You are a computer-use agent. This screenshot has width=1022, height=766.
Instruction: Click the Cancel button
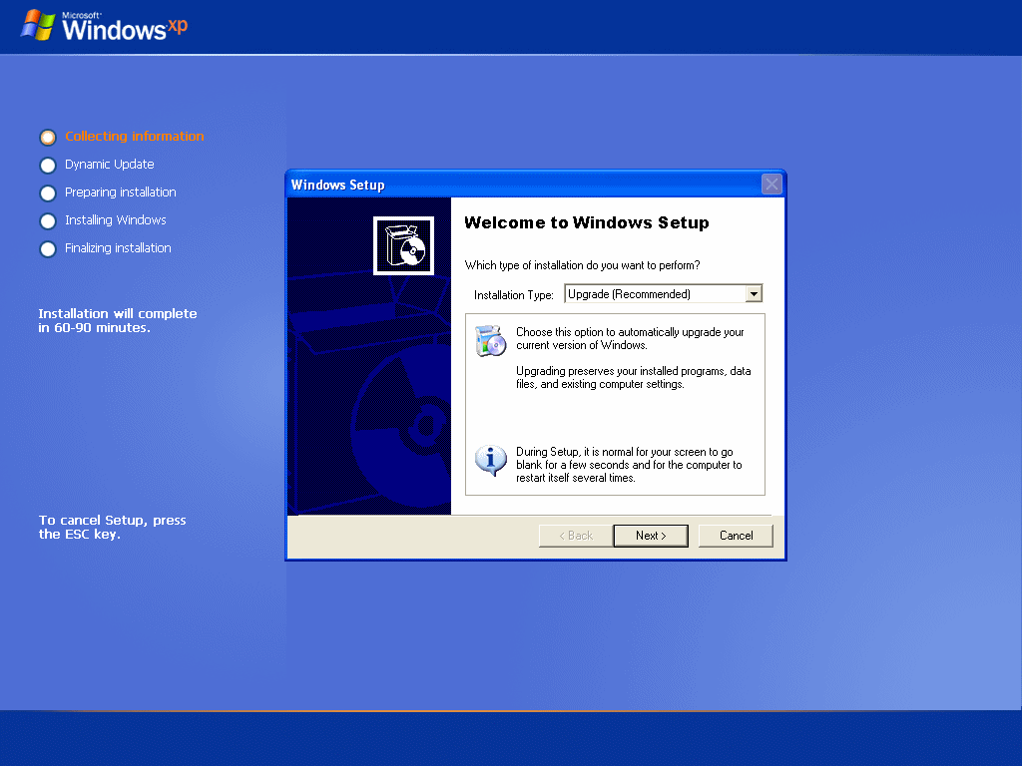[x=736, y=536]
